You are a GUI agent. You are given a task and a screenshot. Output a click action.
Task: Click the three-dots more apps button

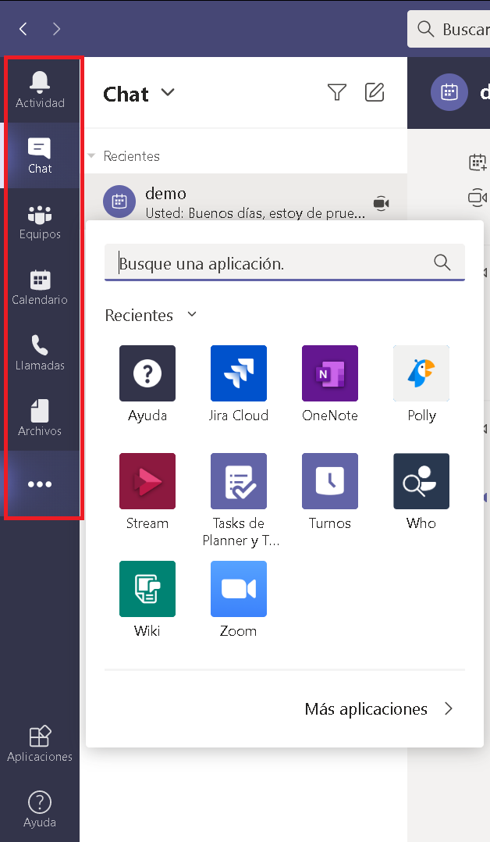pyautogui.click(x=40, y=484)
